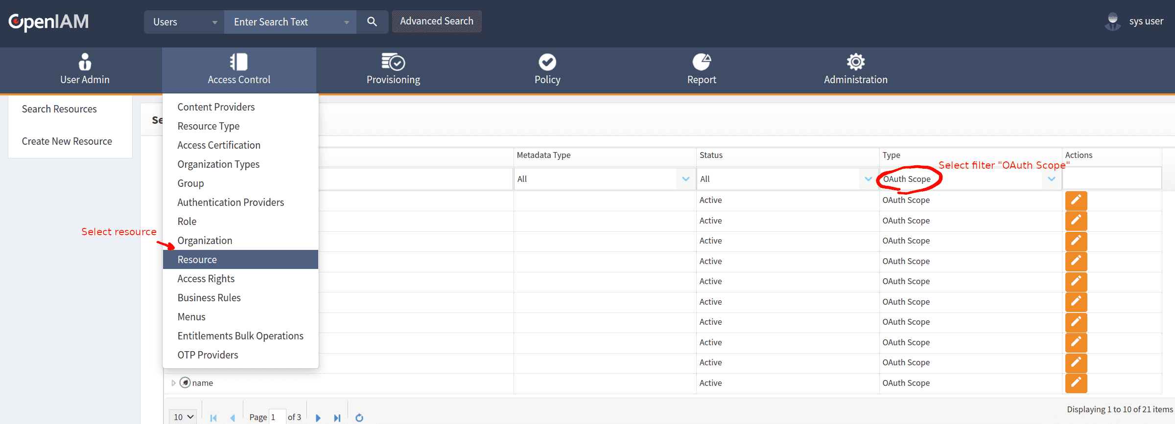
Task: Expand the 'name' resource tree row
Action: [x=173, y=383]
